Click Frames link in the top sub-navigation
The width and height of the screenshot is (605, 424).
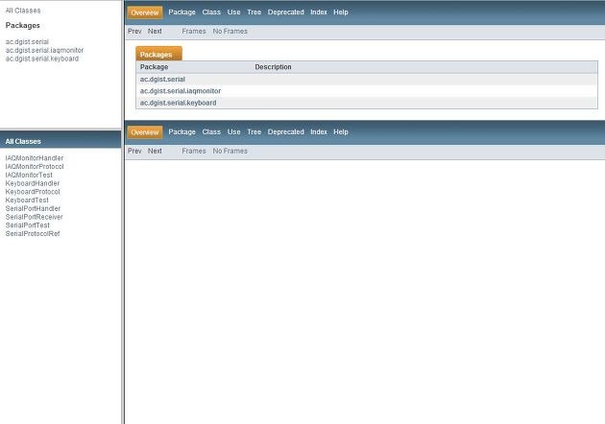click(x=194, y=32)
